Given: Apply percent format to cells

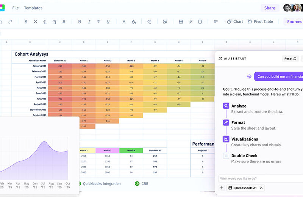Looking at the screenshot, I should pos(35,22).
